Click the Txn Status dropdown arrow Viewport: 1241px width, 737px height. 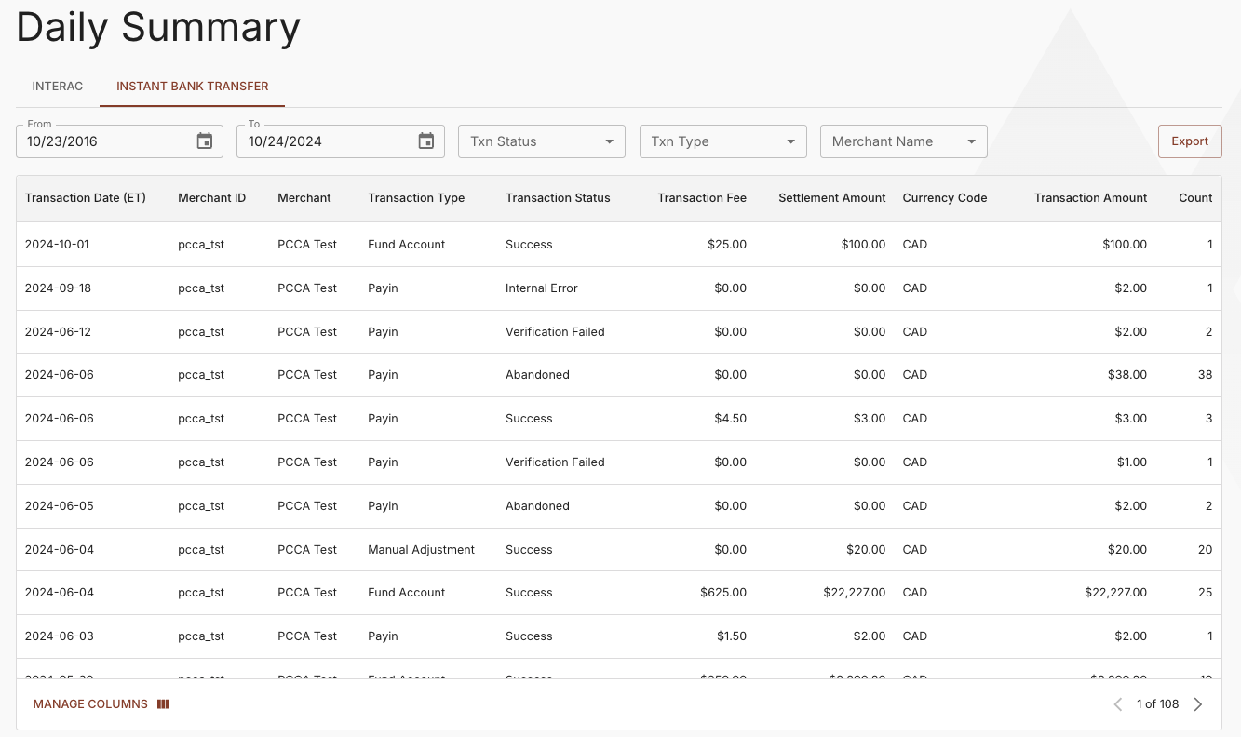pos(612,141)
